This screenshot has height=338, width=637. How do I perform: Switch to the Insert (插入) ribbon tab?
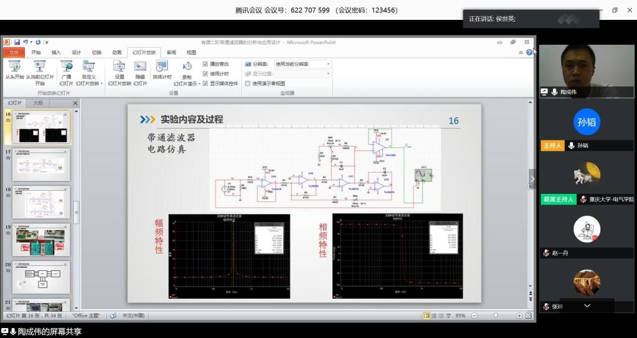pos(56,53)
